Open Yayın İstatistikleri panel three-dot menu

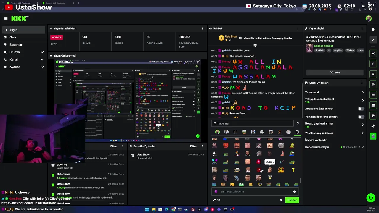203,28
